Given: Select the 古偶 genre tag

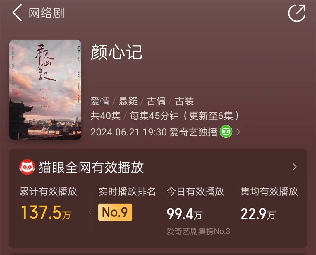Looking at the screenshot, I should pyautogui.click(x=156, y=101).
